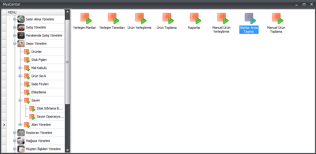The height and width of the screenshot is (154, 316).
Task: Click the Alan Yönetimi tree icon
Action: (x=27, y=125)
